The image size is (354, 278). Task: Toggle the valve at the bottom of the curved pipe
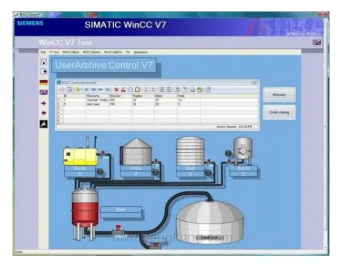tap(156, 245)
